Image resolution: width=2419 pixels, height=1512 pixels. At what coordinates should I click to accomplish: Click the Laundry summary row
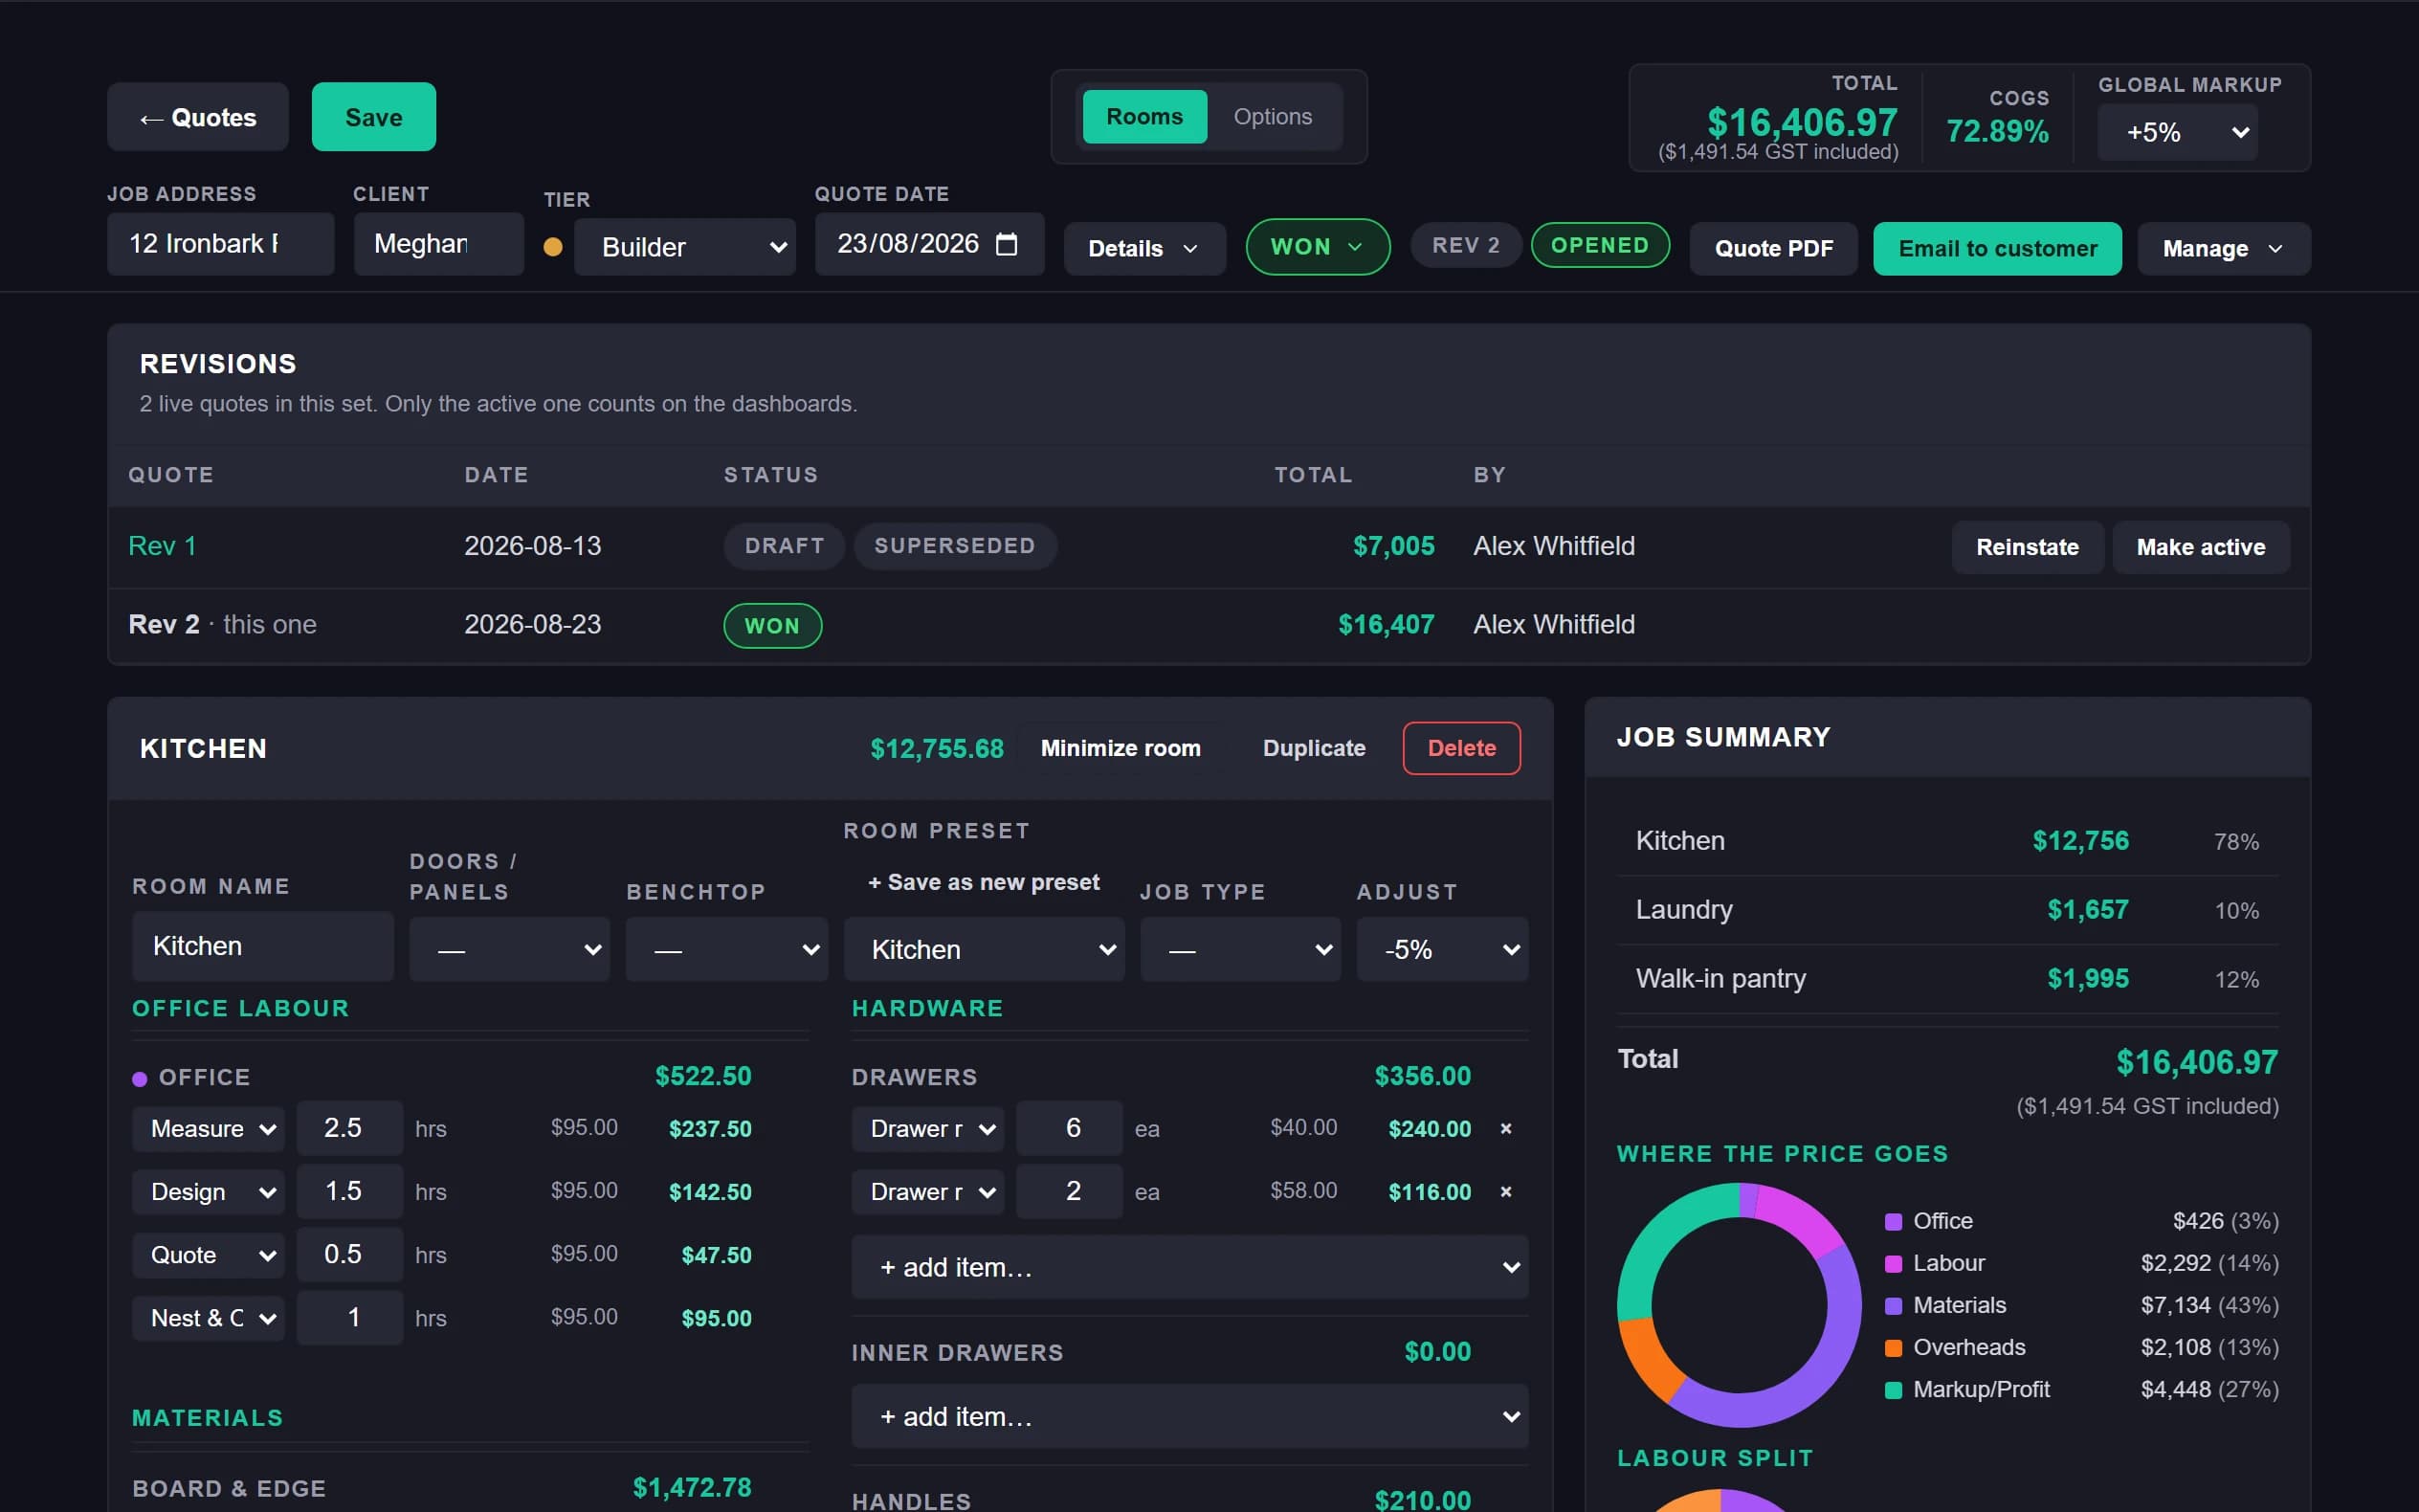[x=1946, y=910]
